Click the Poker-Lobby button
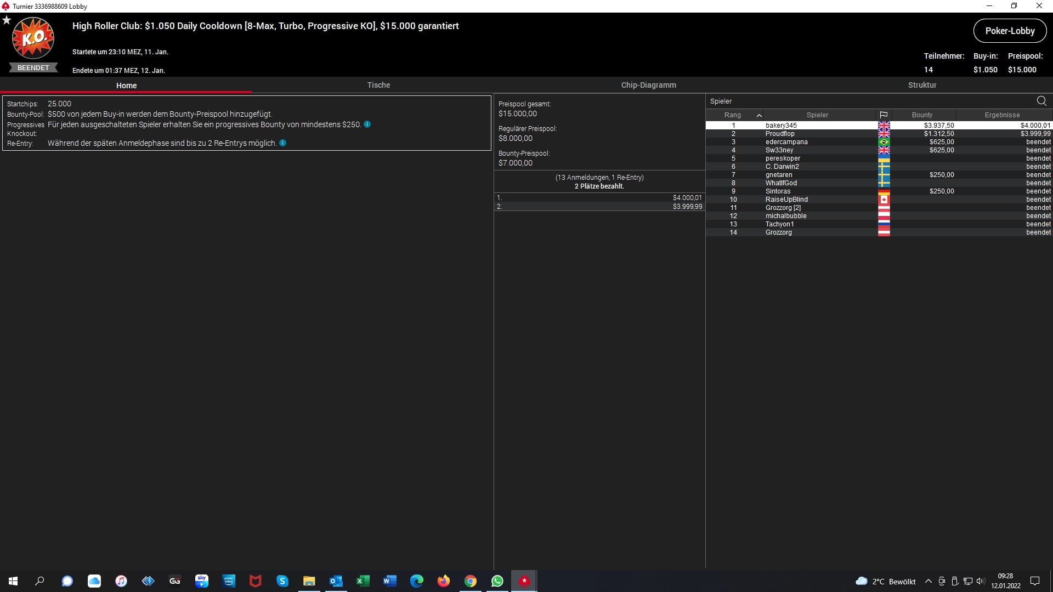The image size is (1053, 592). (1010, 31)
